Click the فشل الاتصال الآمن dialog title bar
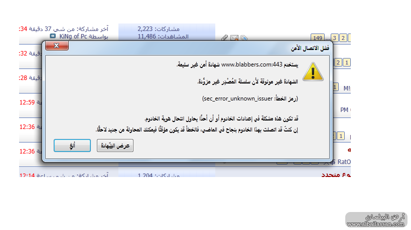This screenshot has height=230, width=411. [187, 48]
